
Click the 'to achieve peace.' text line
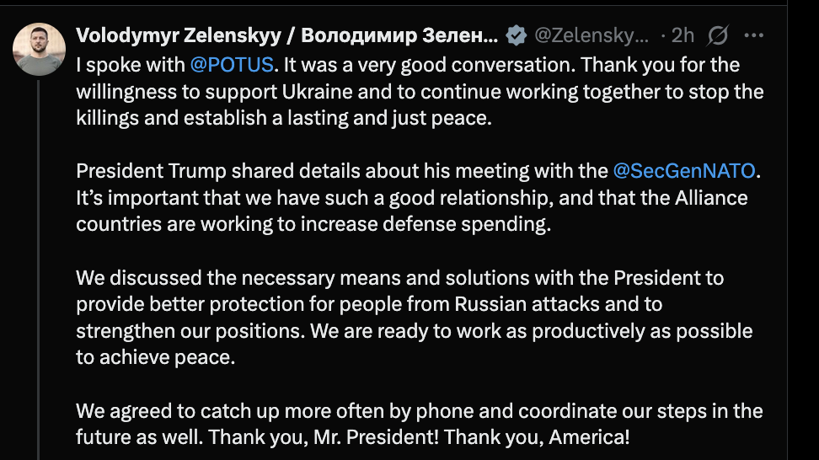pyautogui.click(x=153, y=357)
